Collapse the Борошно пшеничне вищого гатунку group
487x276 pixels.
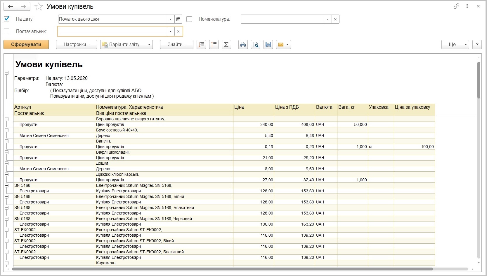tap(6, 119)
